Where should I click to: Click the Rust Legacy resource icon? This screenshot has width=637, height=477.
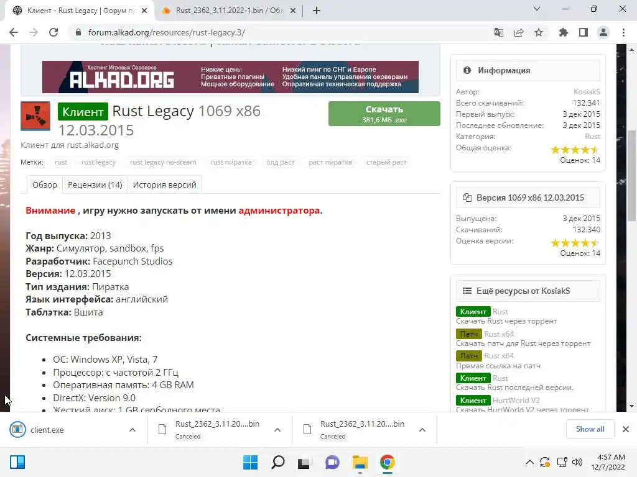pyautogui.click(x=35, y=116)
